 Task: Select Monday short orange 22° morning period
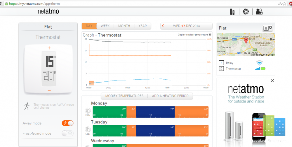[131, 112]
